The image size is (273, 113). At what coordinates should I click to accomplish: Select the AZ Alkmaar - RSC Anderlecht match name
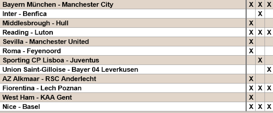click(49, 79)
